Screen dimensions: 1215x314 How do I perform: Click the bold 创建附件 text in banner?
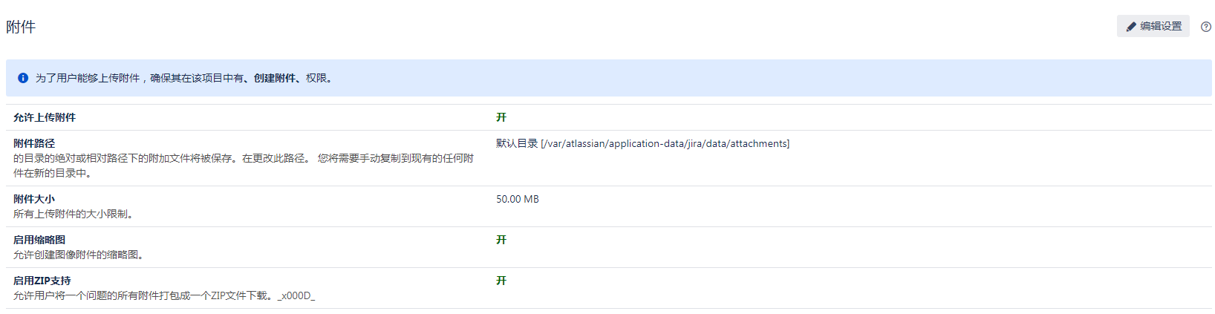tap(275, 78)
